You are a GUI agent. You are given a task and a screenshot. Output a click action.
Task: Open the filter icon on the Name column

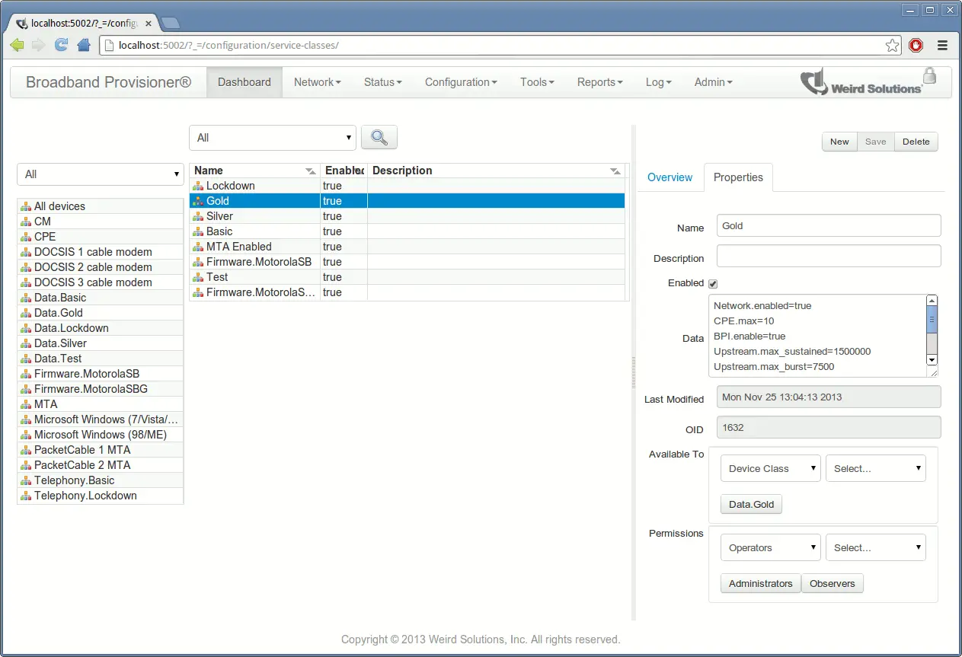click(x=309, y=171)
